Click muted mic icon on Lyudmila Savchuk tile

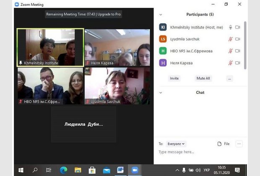coord(88,101)
